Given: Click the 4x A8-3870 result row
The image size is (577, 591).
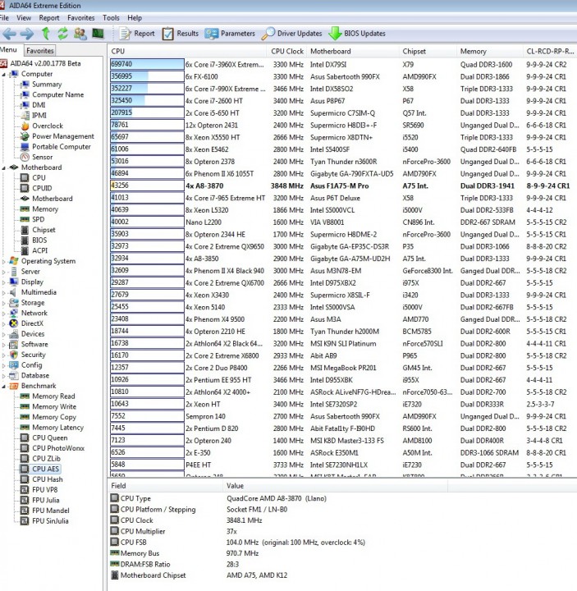Looking at the screenshot, I should tap(342, 186).
